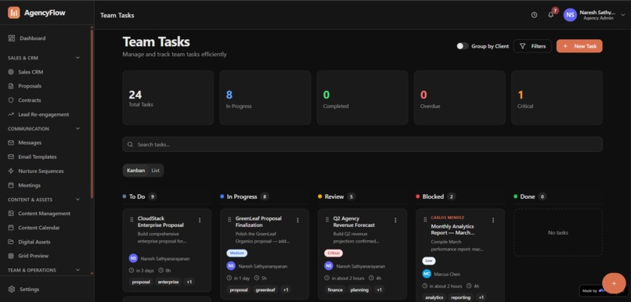Click the Completed stat card
Viewport: 631px width, 302px height.
(x=362, y=98)
